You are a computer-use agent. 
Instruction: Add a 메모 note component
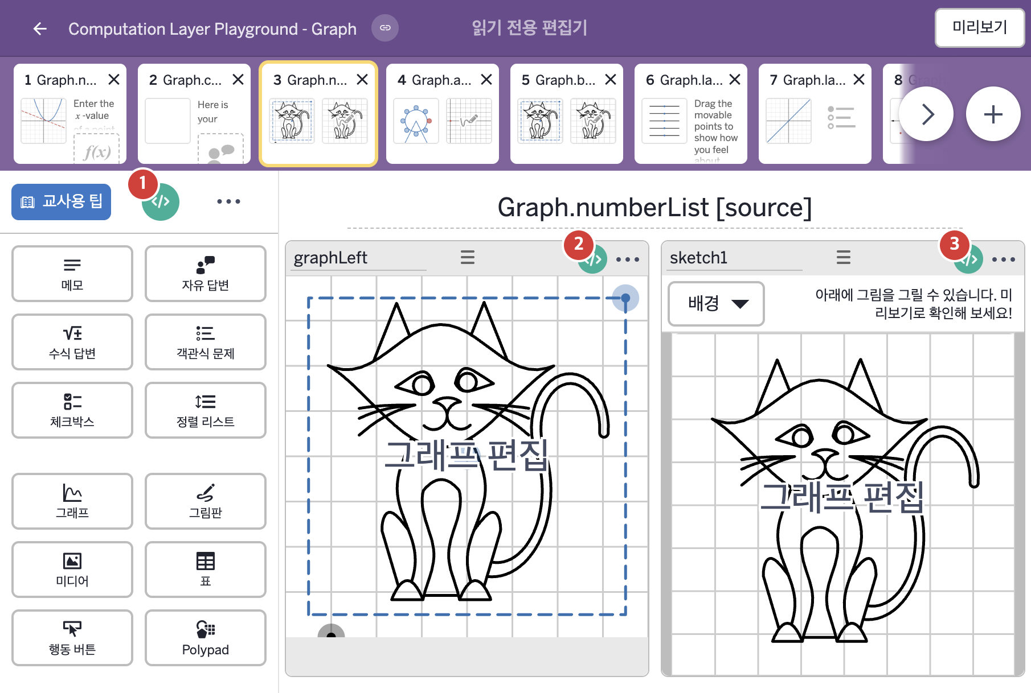pos(72,274)
